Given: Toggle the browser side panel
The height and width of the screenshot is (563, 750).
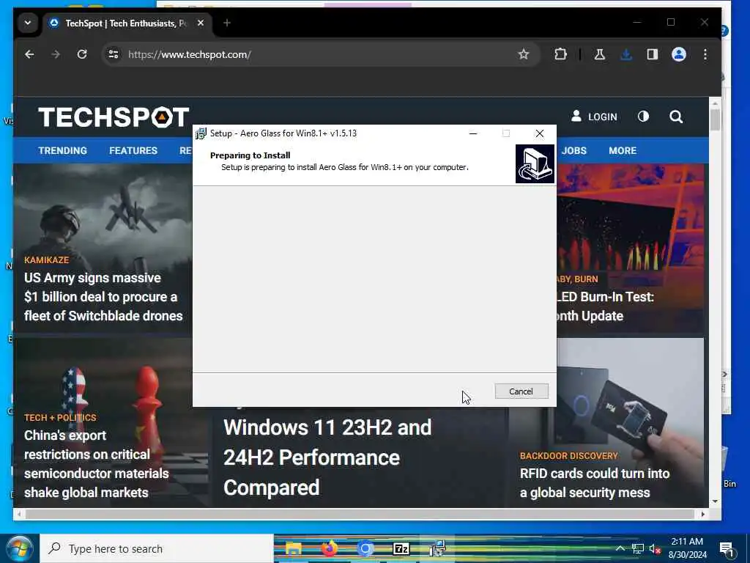Looking at the screenshot, I should point(653,54).
